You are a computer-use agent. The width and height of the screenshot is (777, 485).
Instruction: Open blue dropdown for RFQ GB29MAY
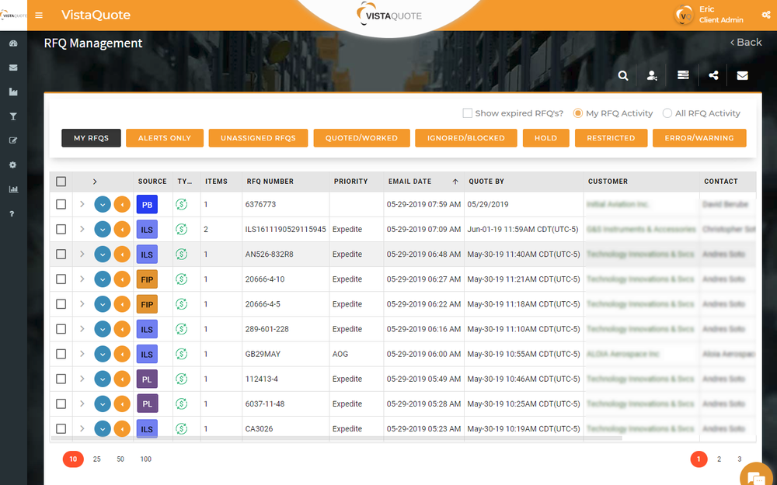(x=103, y=354)
